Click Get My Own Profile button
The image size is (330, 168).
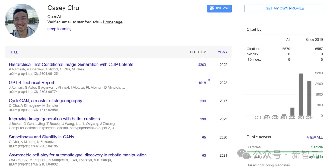click(x=284, y=9)
